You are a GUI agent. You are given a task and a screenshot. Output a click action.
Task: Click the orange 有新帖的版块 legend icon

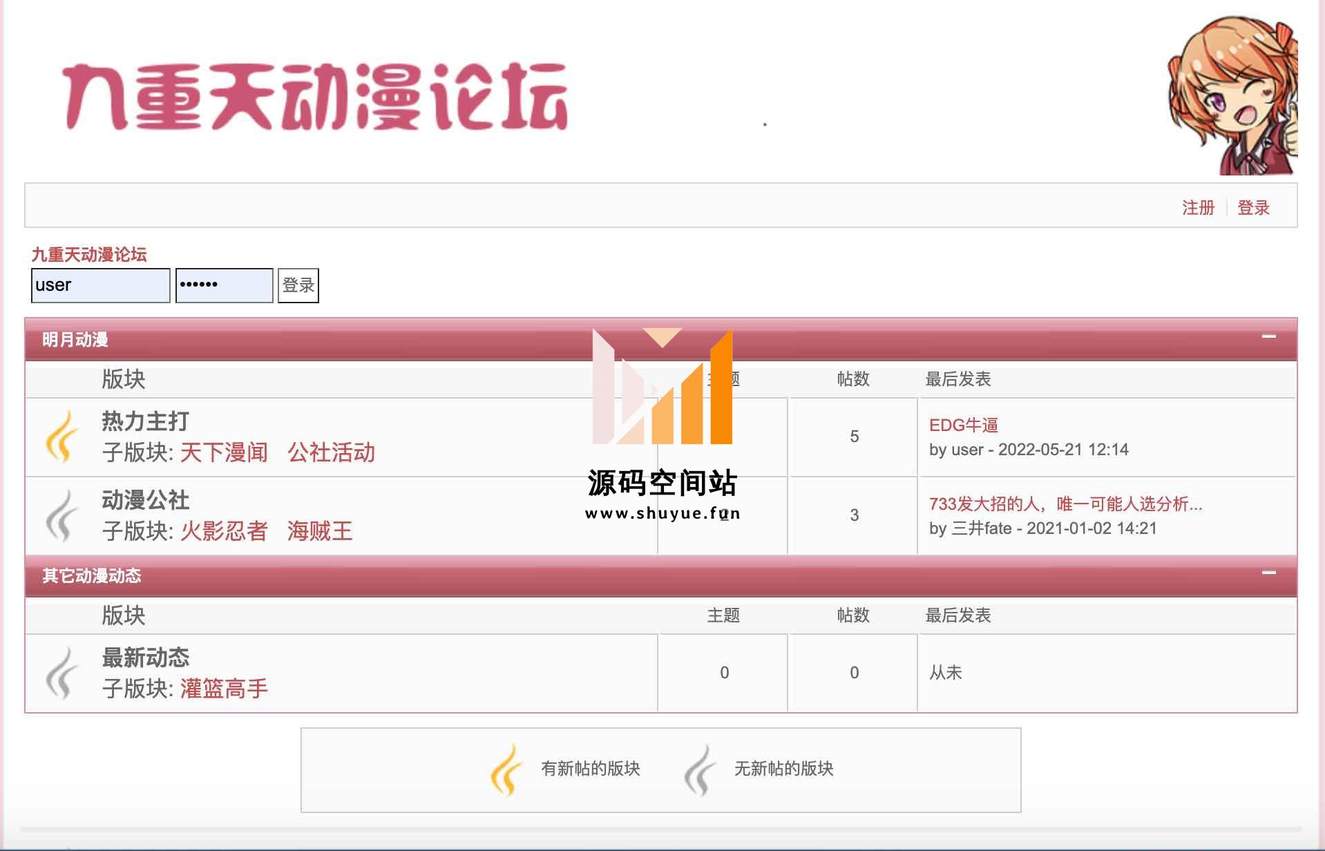(x=506, y=769)
